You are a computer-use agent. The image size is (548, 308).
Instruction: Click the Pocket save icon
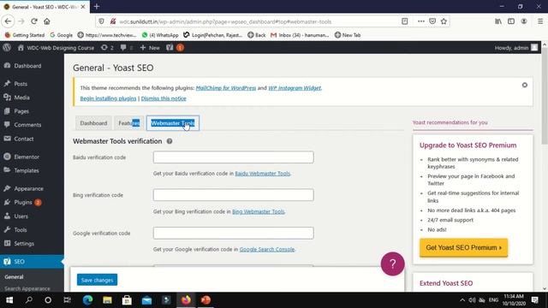(x=432, y=21)
